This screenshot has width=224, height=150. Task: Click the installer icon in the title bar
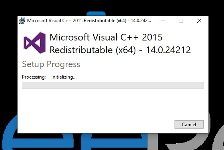[x=22, y=21]
